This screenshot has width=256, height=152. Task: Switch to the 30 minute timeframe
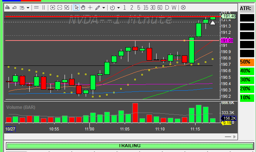153,7
